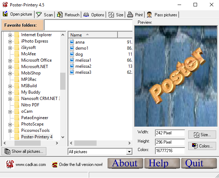
Task: Expand the oCam folder node
Action: tap(10, 112)
